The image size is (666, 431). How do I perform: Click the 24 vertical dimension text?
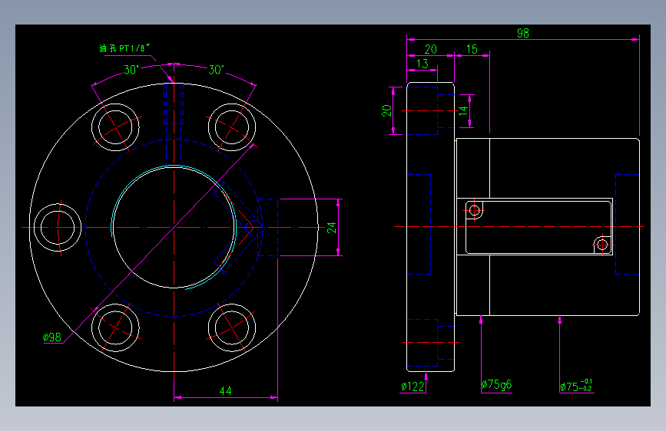332,228
